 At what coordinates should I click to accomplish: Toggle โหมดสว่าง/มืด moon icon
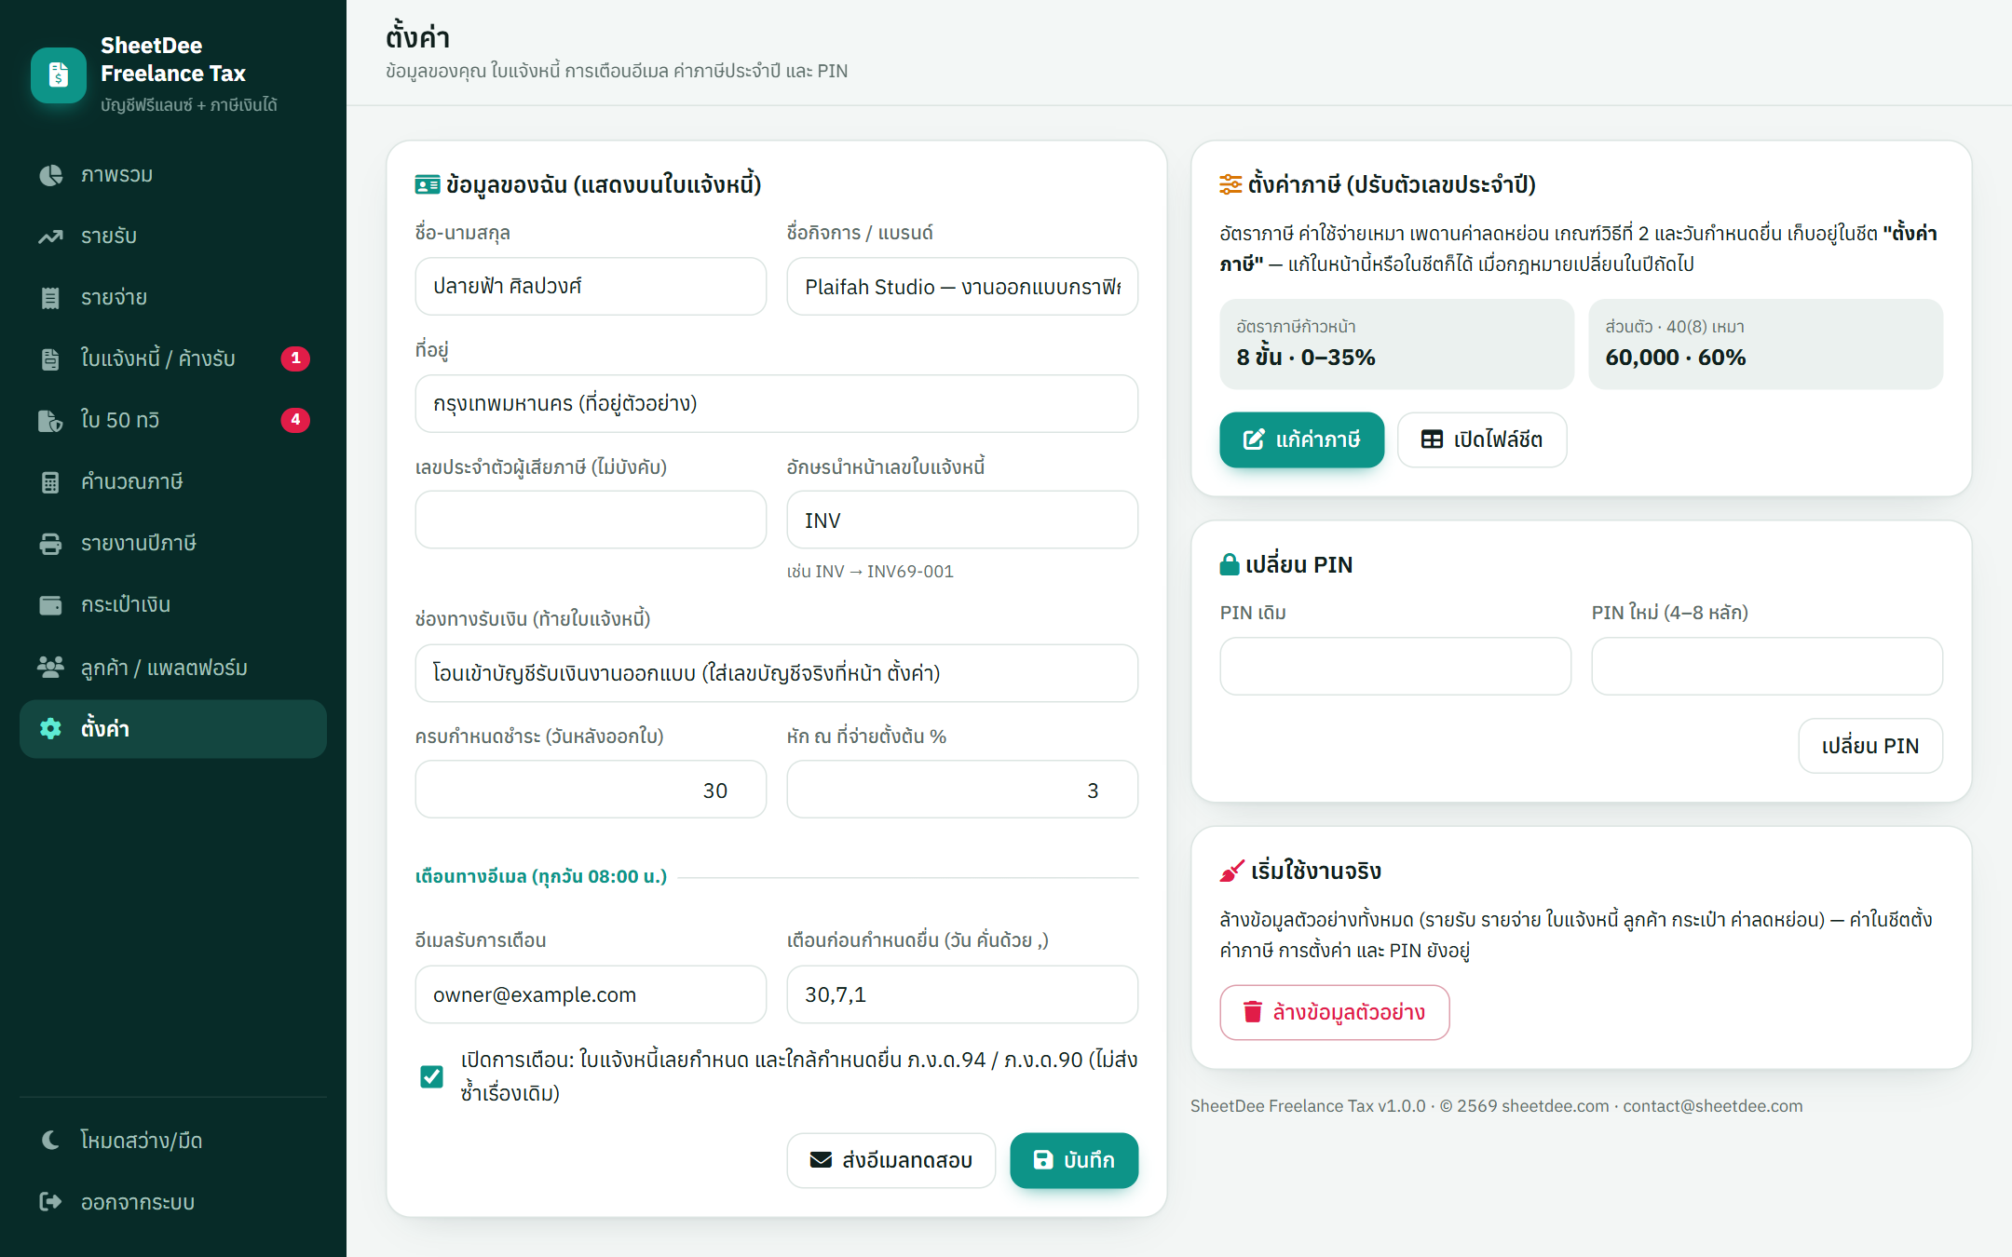coord(50,1140)
